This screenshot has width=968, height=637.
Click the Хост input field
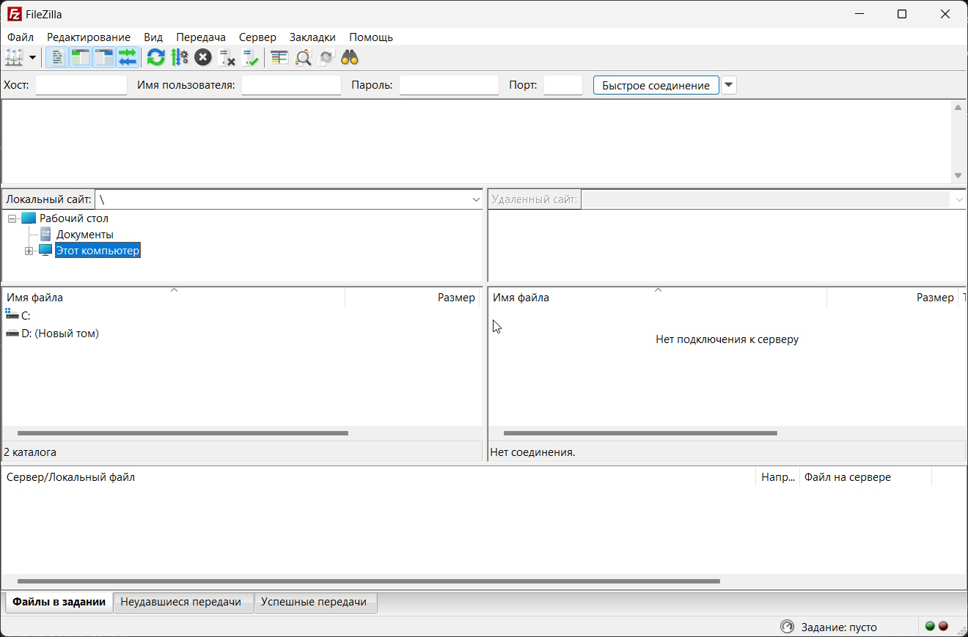pyautogui.click(x=81, y=84)
